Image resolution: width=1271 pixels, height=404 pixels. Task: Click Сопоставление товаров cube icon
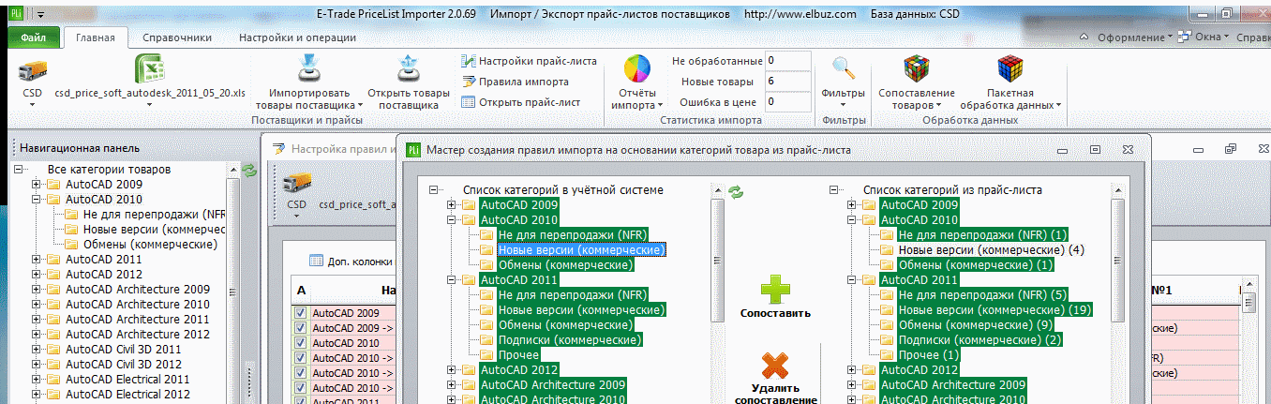click(917, 69)
